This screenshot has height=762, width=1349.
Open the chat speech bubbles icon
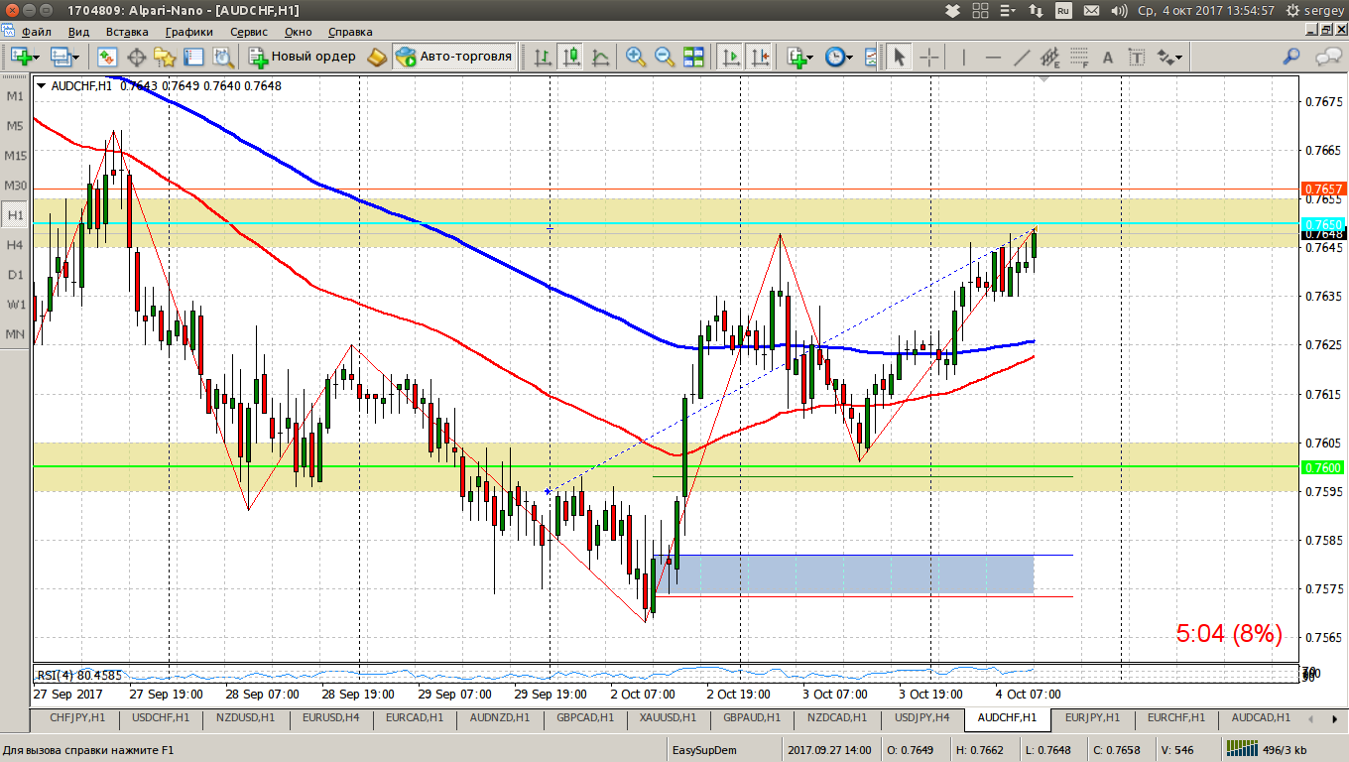(1327, 57)
